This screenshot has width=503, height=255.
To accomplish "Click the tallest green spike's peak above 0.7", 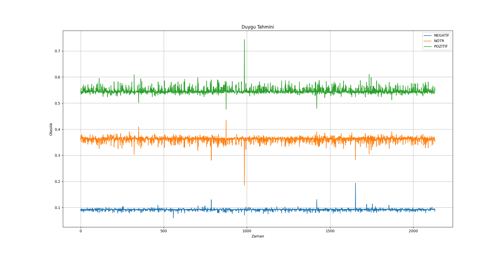I will 244,40.
